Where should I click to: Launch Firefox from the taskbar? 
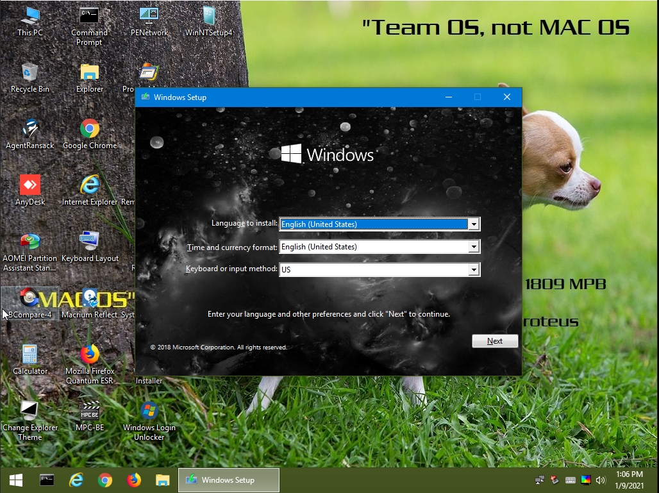134,480
